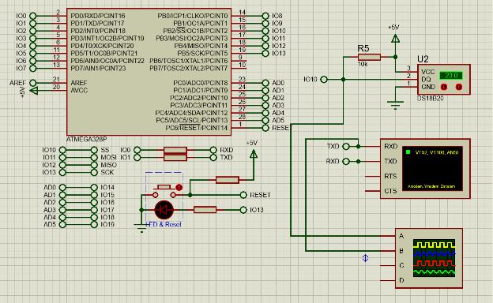
Task: Click the +5V power arrow above R5
Action: [x=395, y=39]
